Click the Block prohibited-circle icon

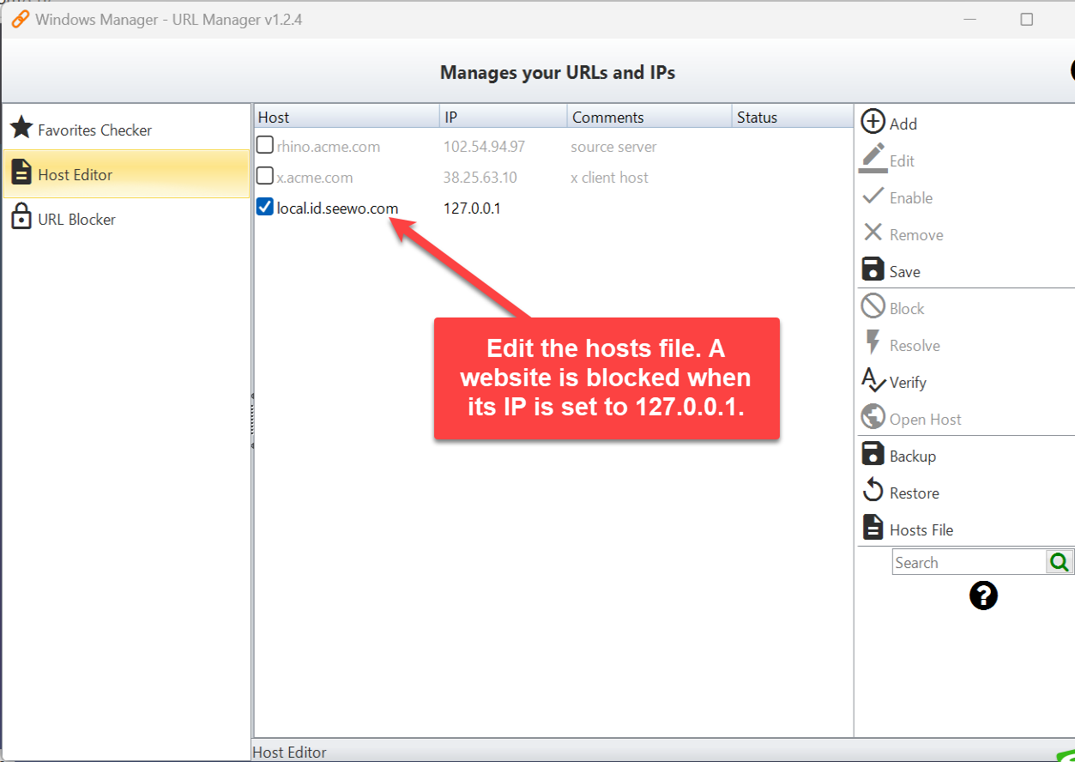(x=873, y=306)
